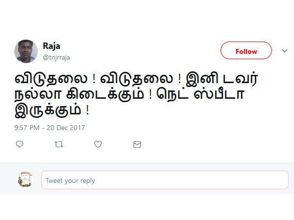Screen dimensions: 294x220
Task: Open the 9:57 PM - 20 Dec 2017 timestamp
Action: 49,128
